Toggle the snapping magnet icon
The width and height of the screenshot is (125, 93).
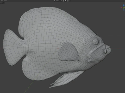[64, 1]
